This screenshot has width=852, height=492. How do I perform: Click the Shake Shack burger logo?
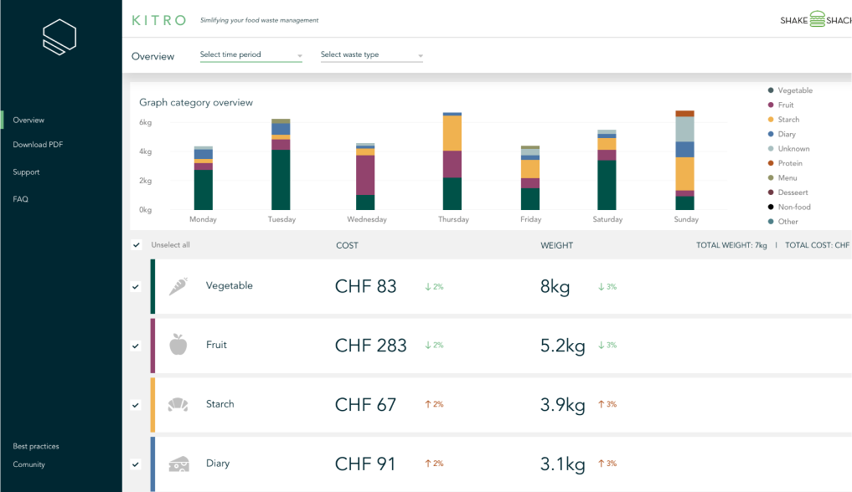coord(817,19)
